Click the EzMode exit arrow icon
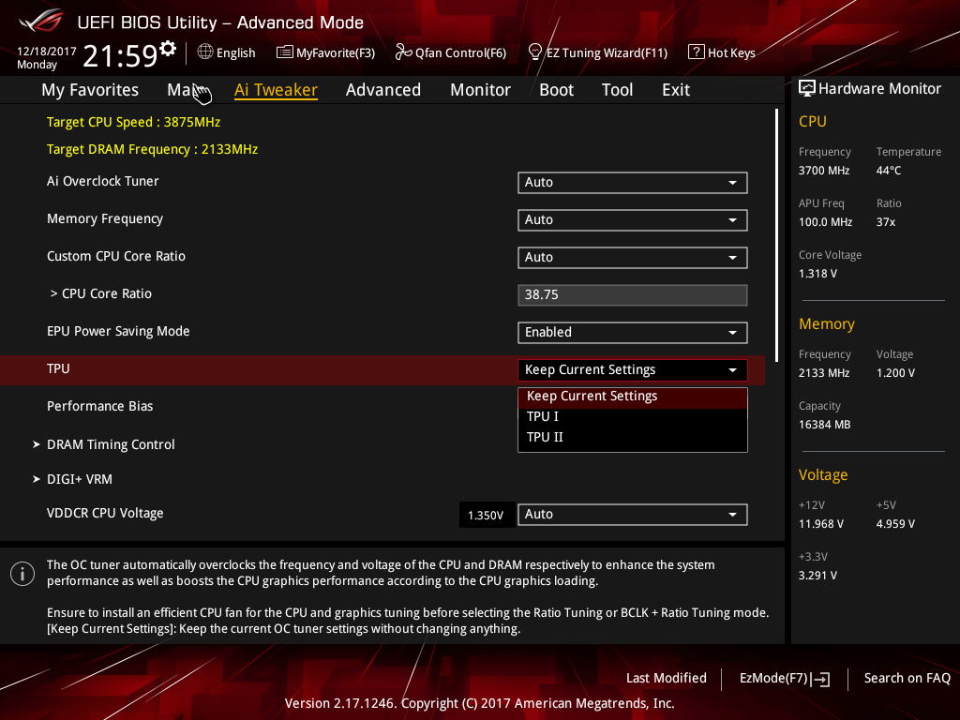960x720 pixels. tap(820, 679)
